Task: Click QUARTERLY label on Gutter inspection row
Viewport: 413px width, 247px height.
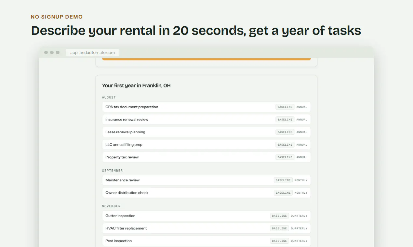Action: (x=299, y=216)
